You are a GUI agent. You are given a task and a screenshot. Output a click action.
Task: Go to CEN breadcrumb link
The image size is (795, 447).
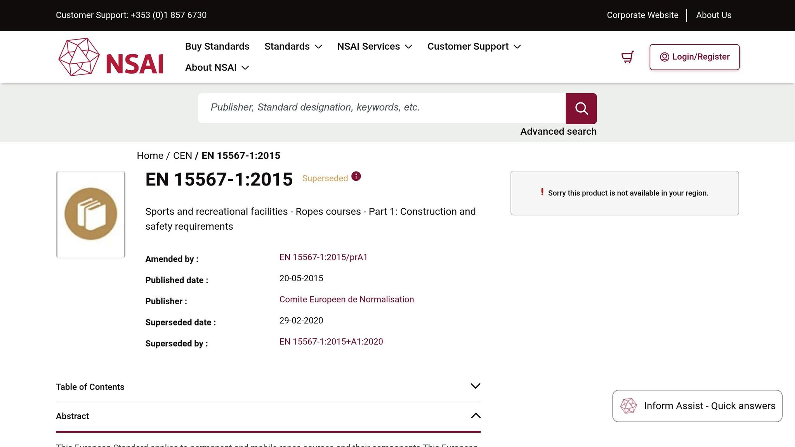click(x=182, y=156)
